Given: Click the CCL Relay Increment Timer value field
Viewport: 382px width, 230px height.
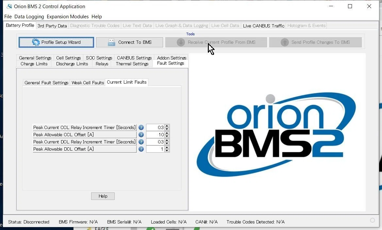Looking at the screenshot, I should coord(156,127).
